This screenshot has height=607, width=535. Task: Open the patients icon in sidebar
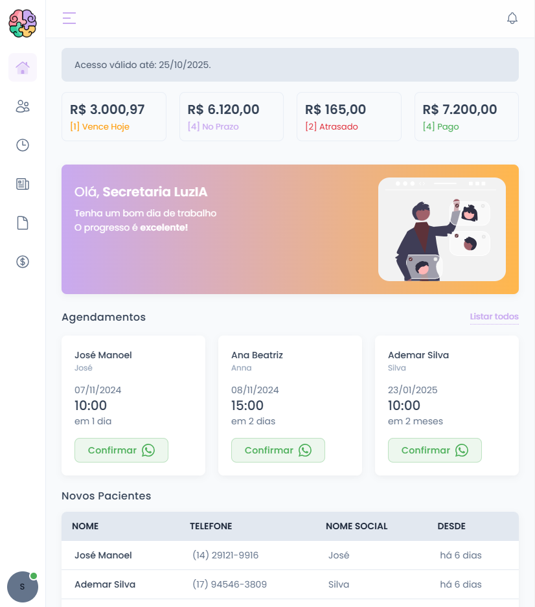(23, 106)
